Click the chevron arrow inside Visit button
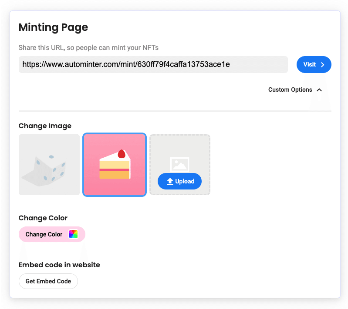The width and height of the screenshot is (348, 309). point(323,64)
